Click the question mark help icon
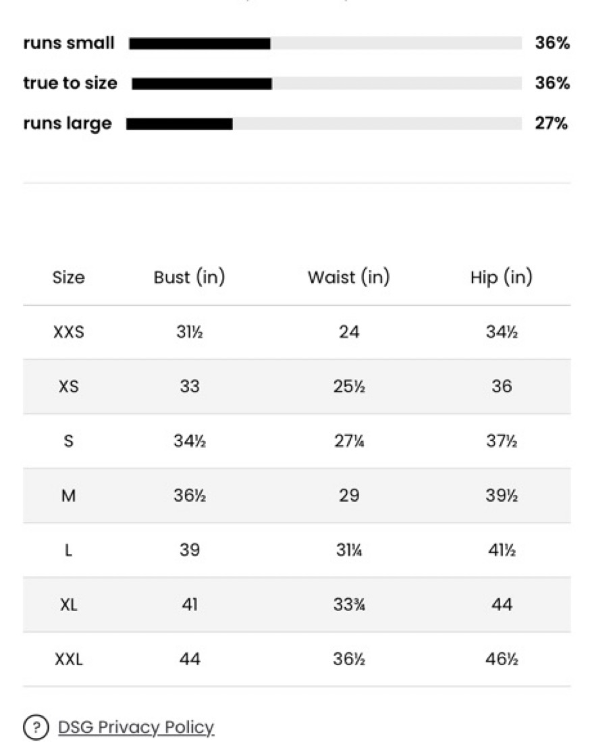Viewport: 594px width, 742px height. (36, 726)
